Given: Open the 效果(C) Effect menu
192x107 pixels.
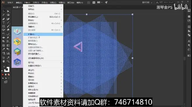Looking at the screenshot, I should click(x=53, y=3).
